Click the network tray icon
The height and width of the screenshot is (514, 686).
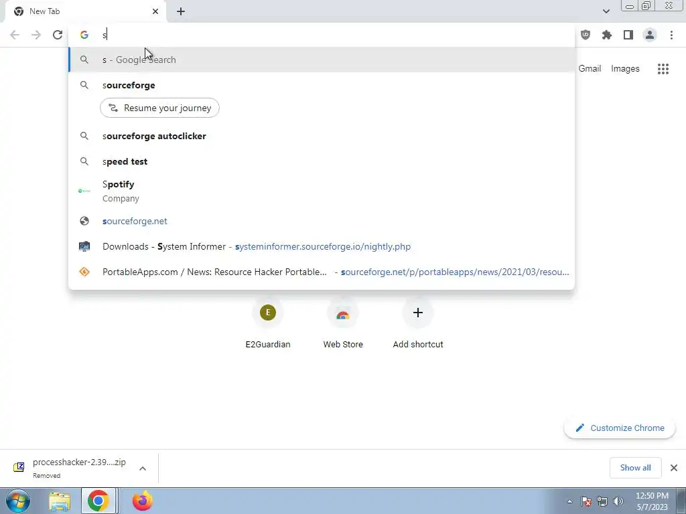pyautogui.click(x=602, y=501)
